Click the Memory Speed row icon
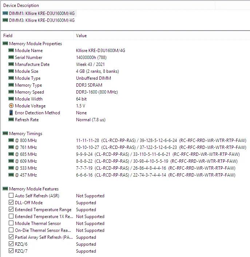250x257 pixels. [11, 92]
